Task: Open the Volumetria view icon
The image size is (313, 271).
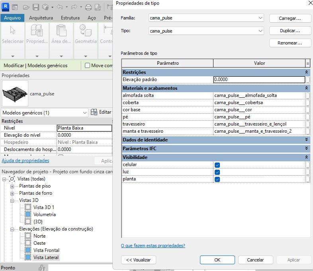Action: 28,215
